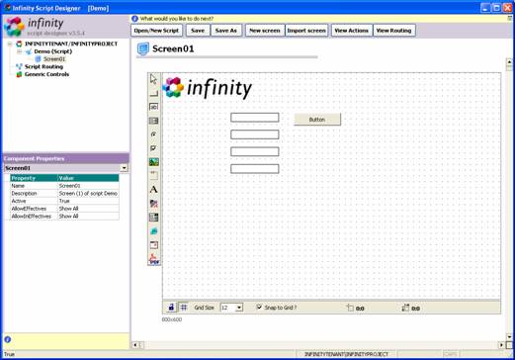Pick the grid table tool in the palette
Viewport: 515px width, 360px height.
153,218
